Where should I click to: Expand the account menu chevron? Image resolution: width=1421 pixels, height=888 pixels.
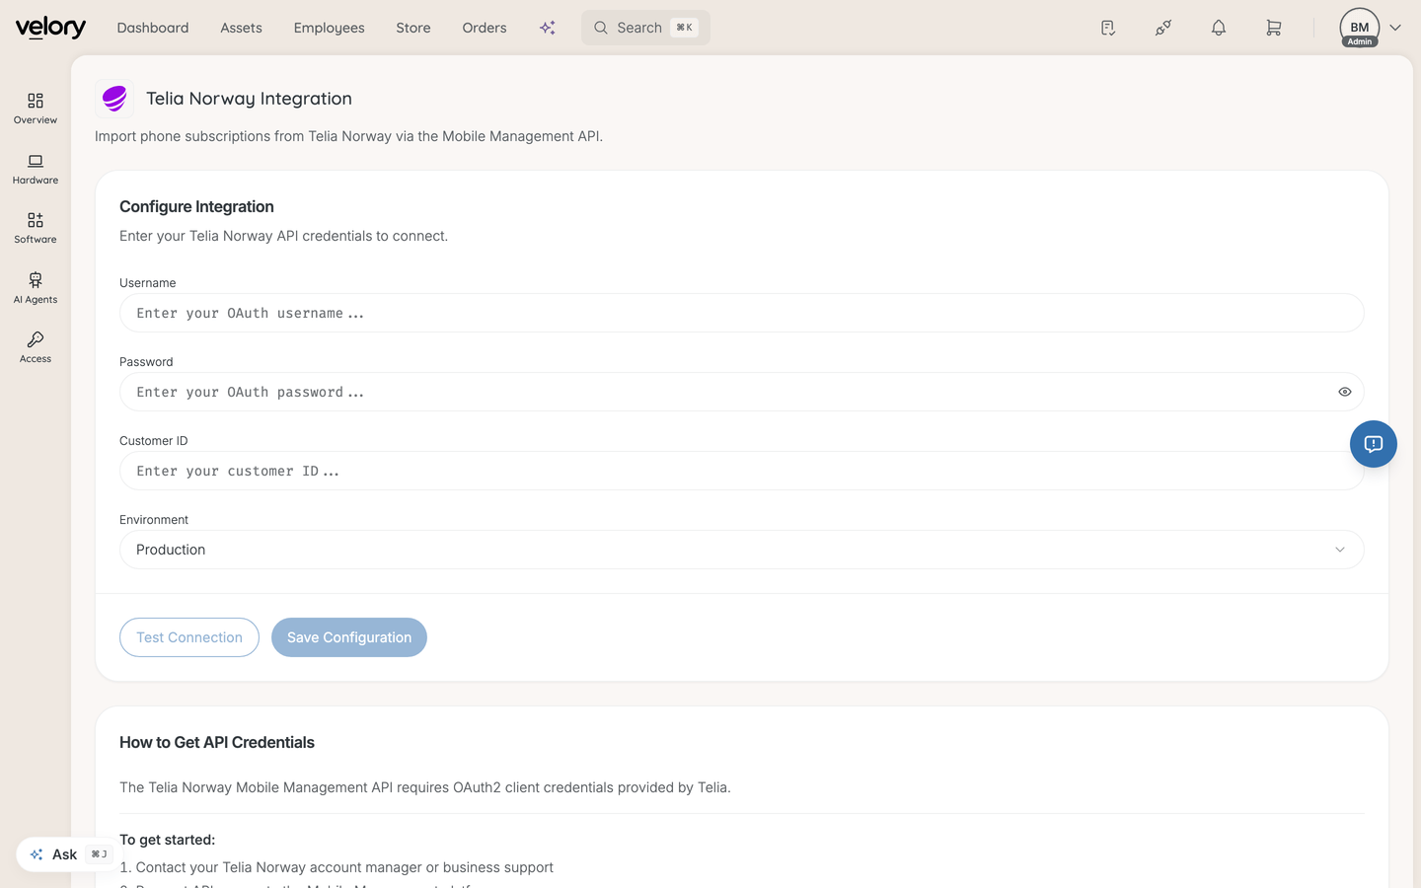click(1395, 28)
